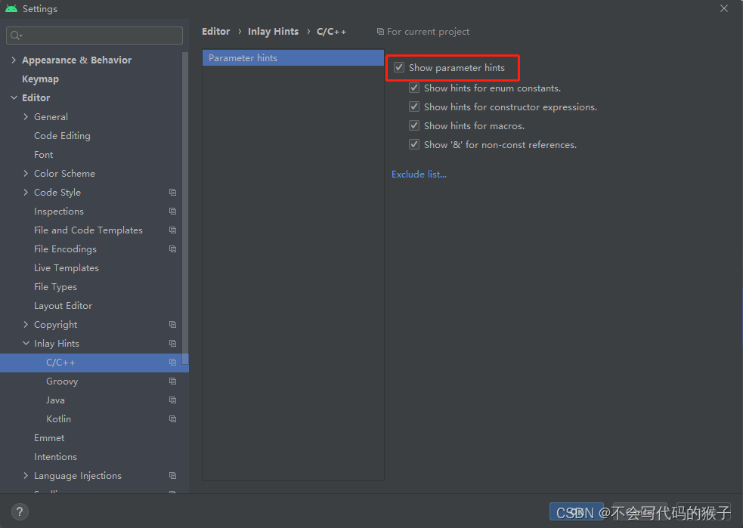Open Code Editing settings
The width and height of the screenshot is (743, 528).
click(62, 136)
